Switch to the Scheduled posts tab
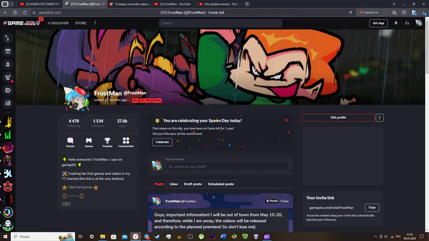 [x=221, y=184]
